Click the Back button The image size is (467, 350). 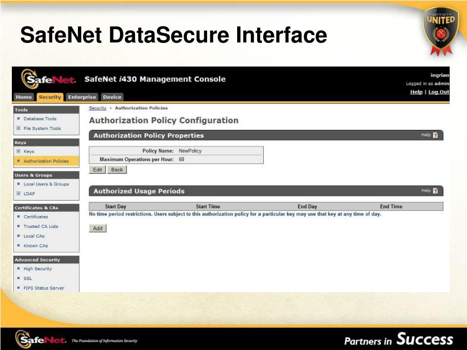[117, 170]
